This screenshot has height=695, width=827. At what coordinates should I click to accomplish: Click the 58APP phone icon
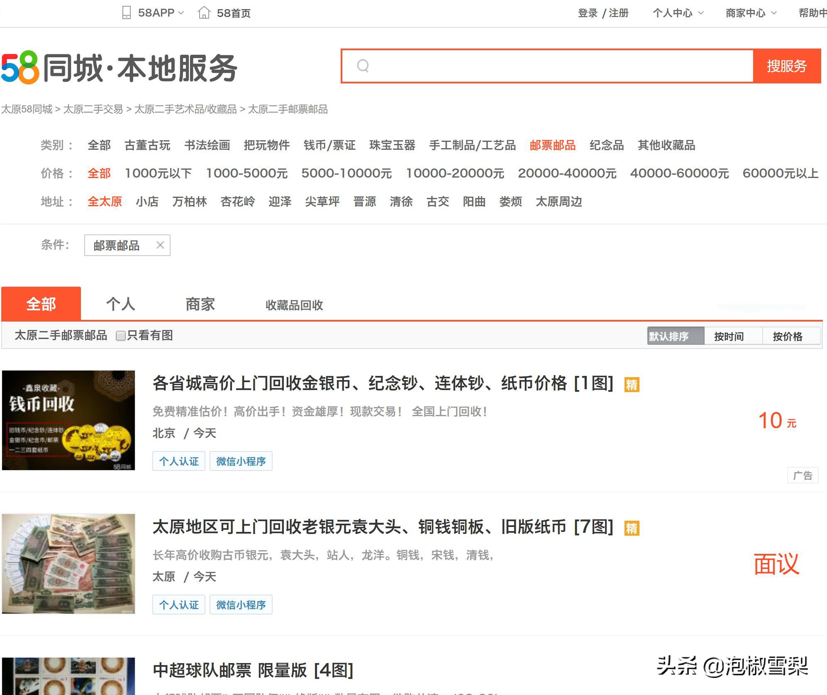[x=127, y=12]
